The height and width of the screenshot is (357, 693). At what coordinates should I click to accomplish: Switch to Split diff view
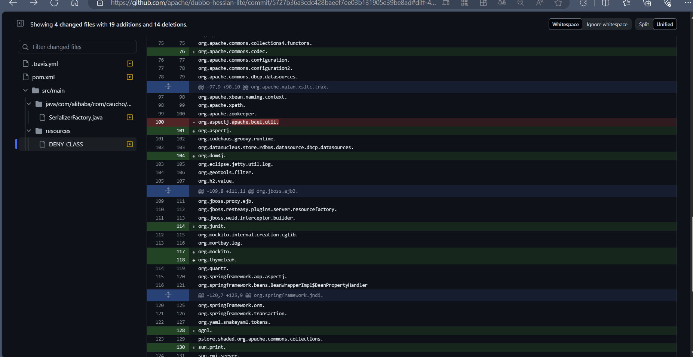pyautogui.click(x=644, y=24)
